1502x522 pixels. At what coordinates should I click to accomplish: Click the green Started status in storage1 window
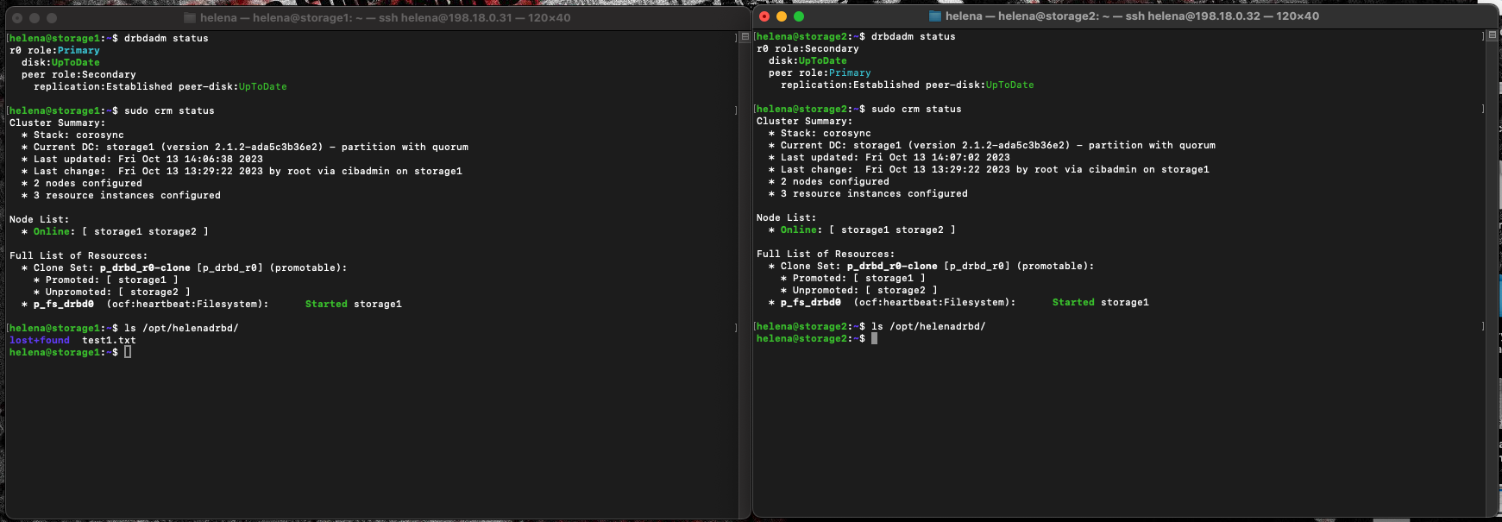pos(326,304)
